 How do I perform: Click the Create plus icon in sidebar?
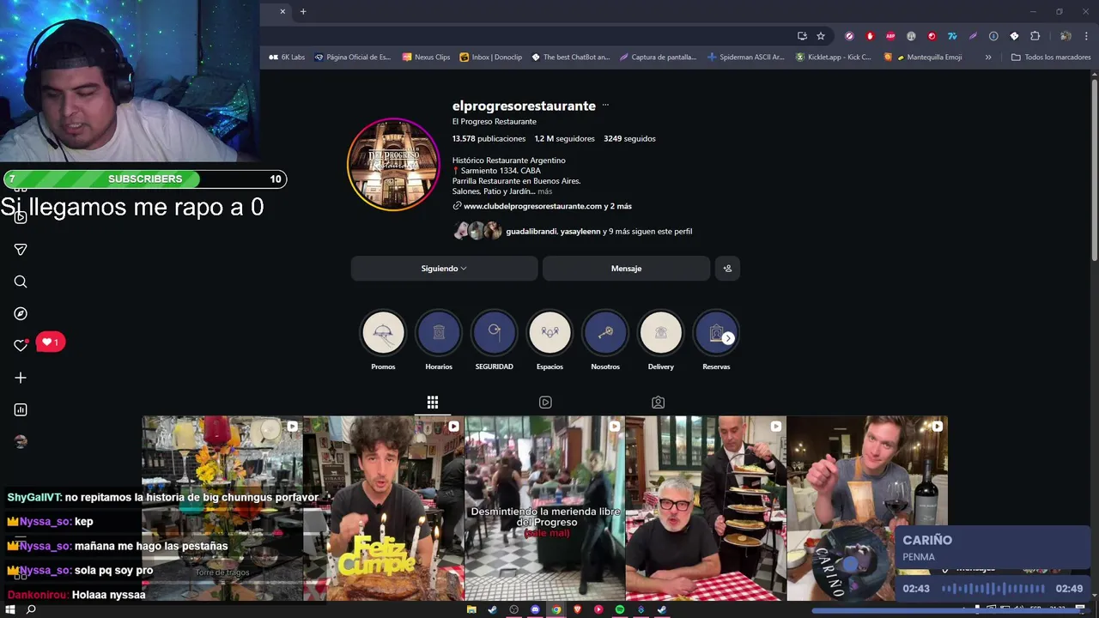pos(21,378)
